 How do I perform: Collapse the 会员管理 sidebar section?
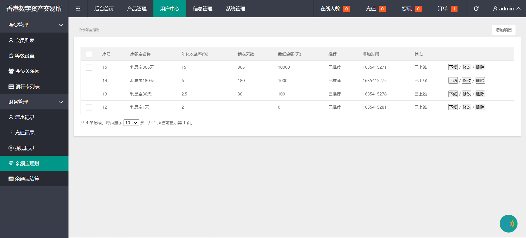(x=61, y=25)
